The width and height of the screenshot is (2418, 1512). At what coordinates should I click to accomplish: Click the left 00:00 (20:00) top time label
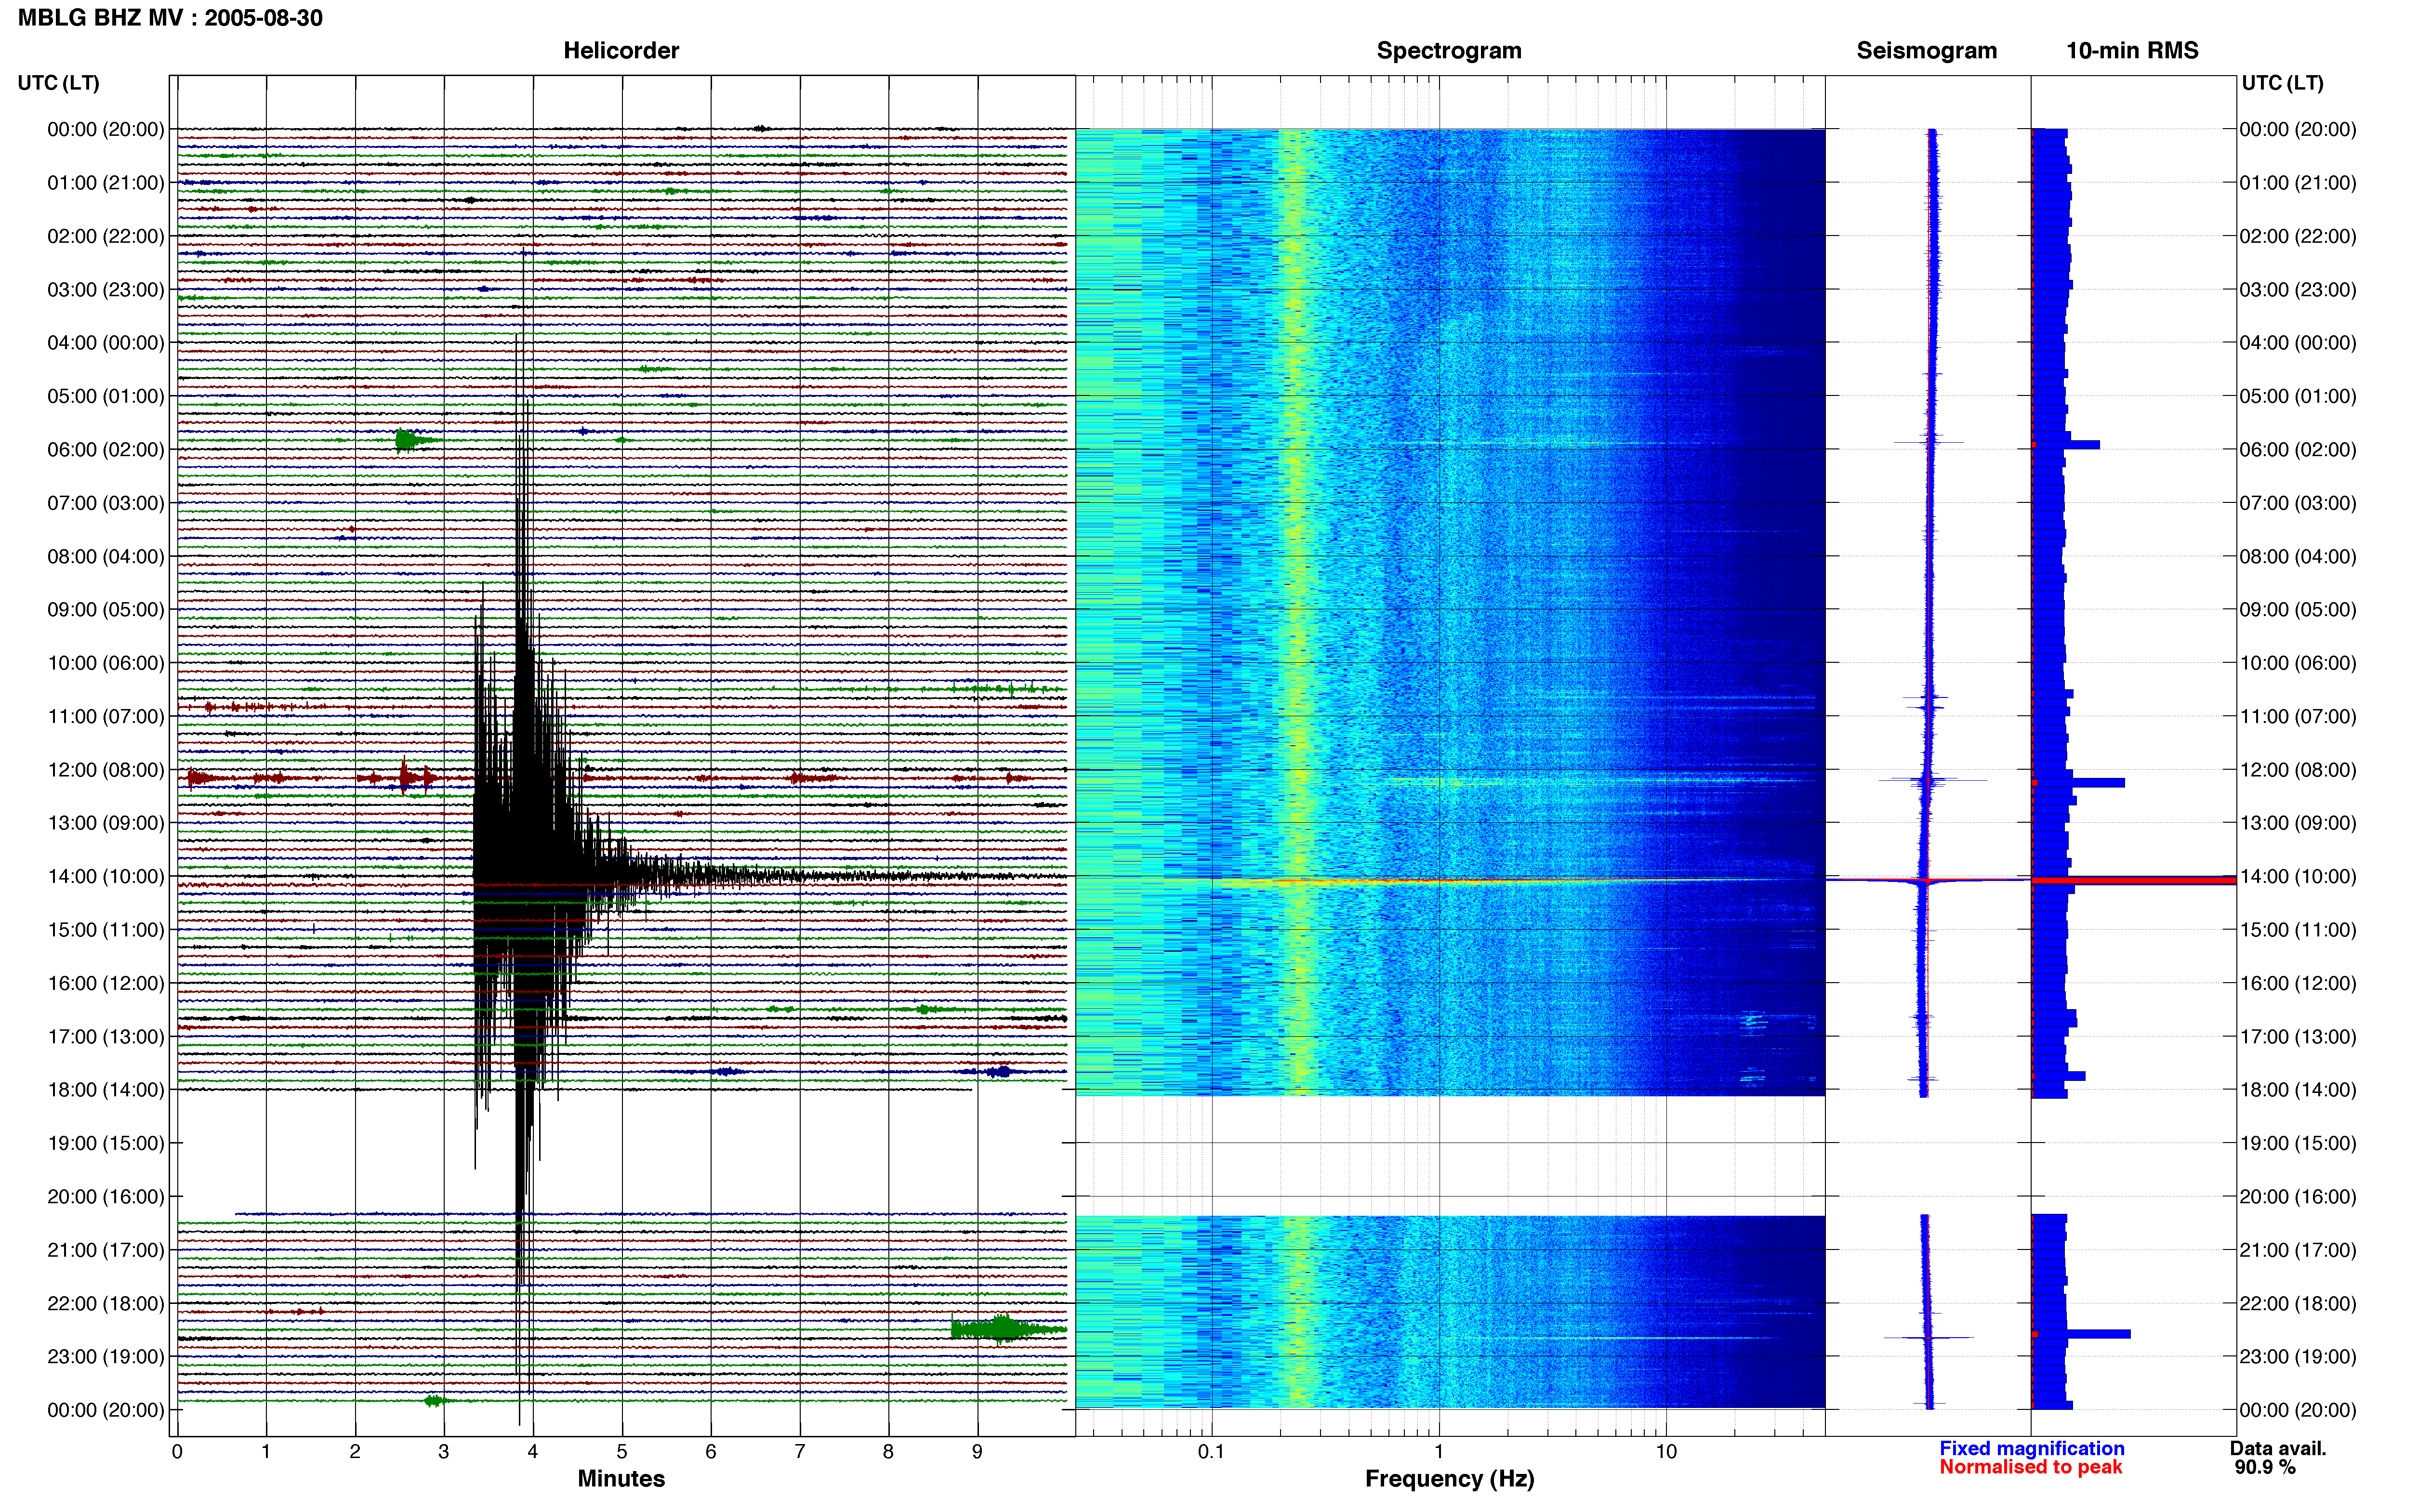tap(106, 129)
